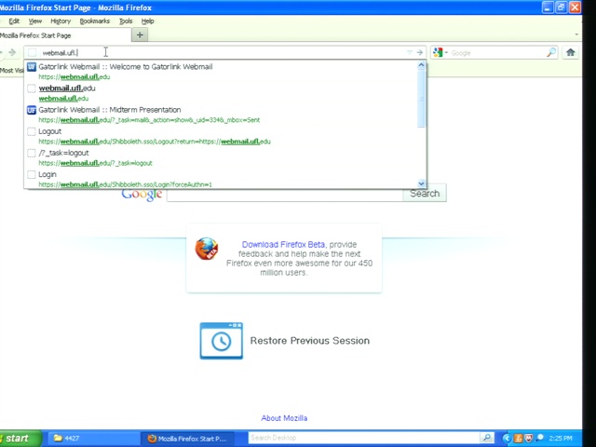Click the Go arrow in the address bar
596x447 pixels.
[420, 52]
